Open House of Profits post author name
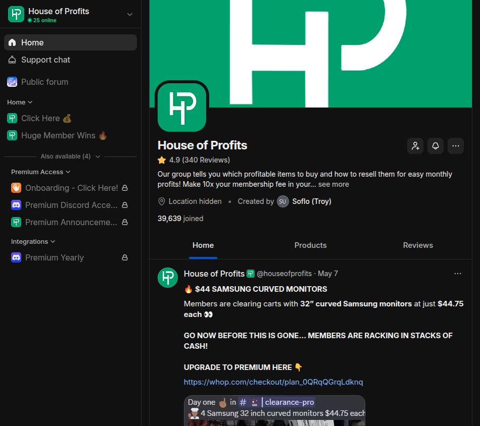Image resolution: width=480 pixels, height=426 pixels. coord(214,274)
